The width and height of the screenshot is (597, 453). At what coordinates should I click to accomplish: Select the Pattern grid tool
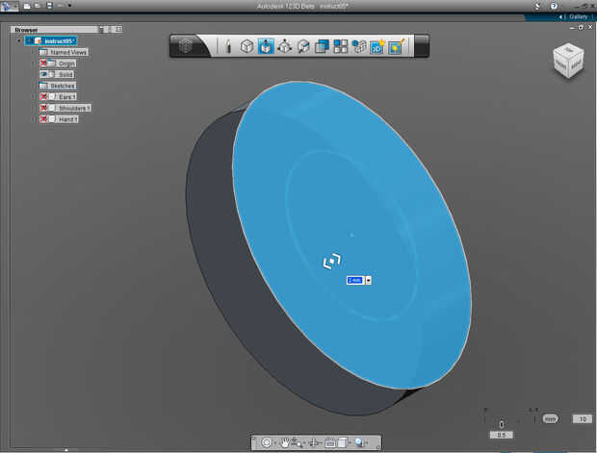(340, 46)
